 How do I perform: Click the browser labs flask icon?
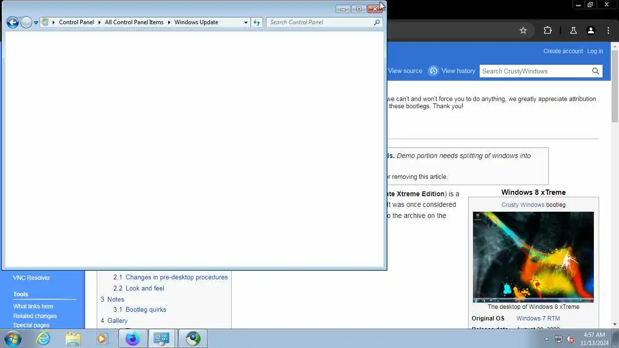[x=574, y=30]
